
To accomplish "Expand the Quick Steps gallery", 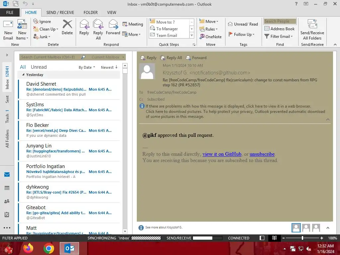I will (x=192, y=35).
